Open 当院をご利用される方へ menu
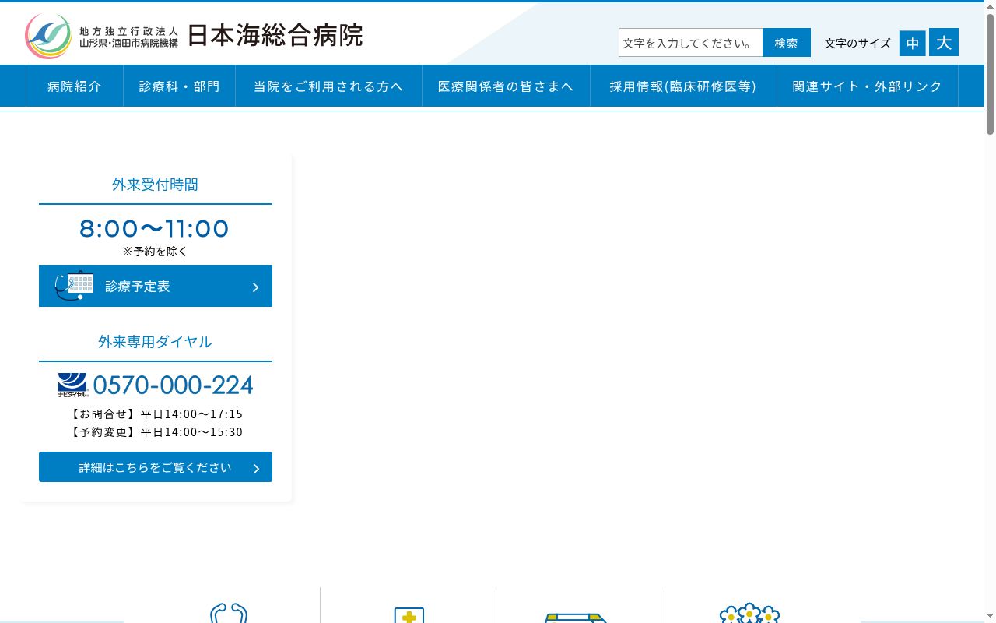This screenshot has width=996, height=623. click(328, 86)
